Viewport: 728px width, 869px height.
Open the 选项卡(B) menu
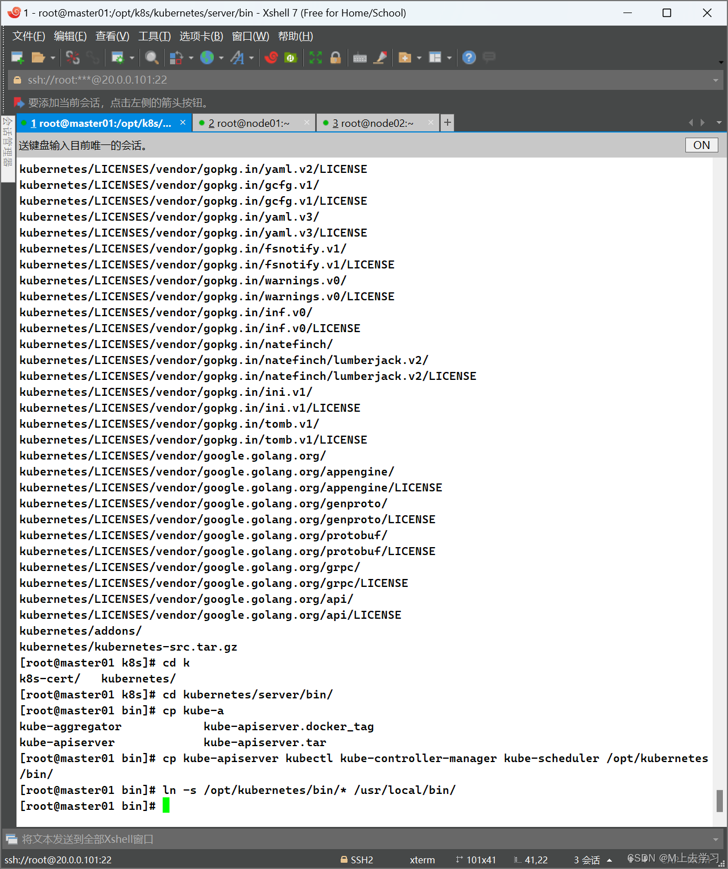(x=201, y=36)
